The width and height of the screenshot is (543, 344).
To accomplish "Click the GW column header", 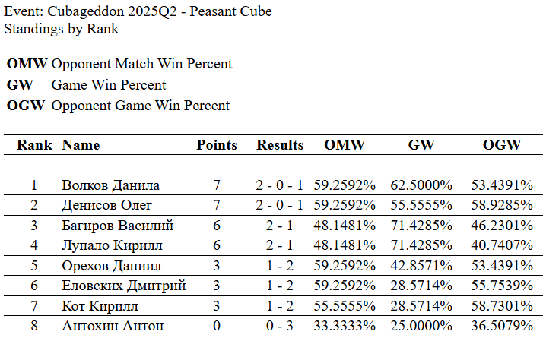I will pos(421,145).
